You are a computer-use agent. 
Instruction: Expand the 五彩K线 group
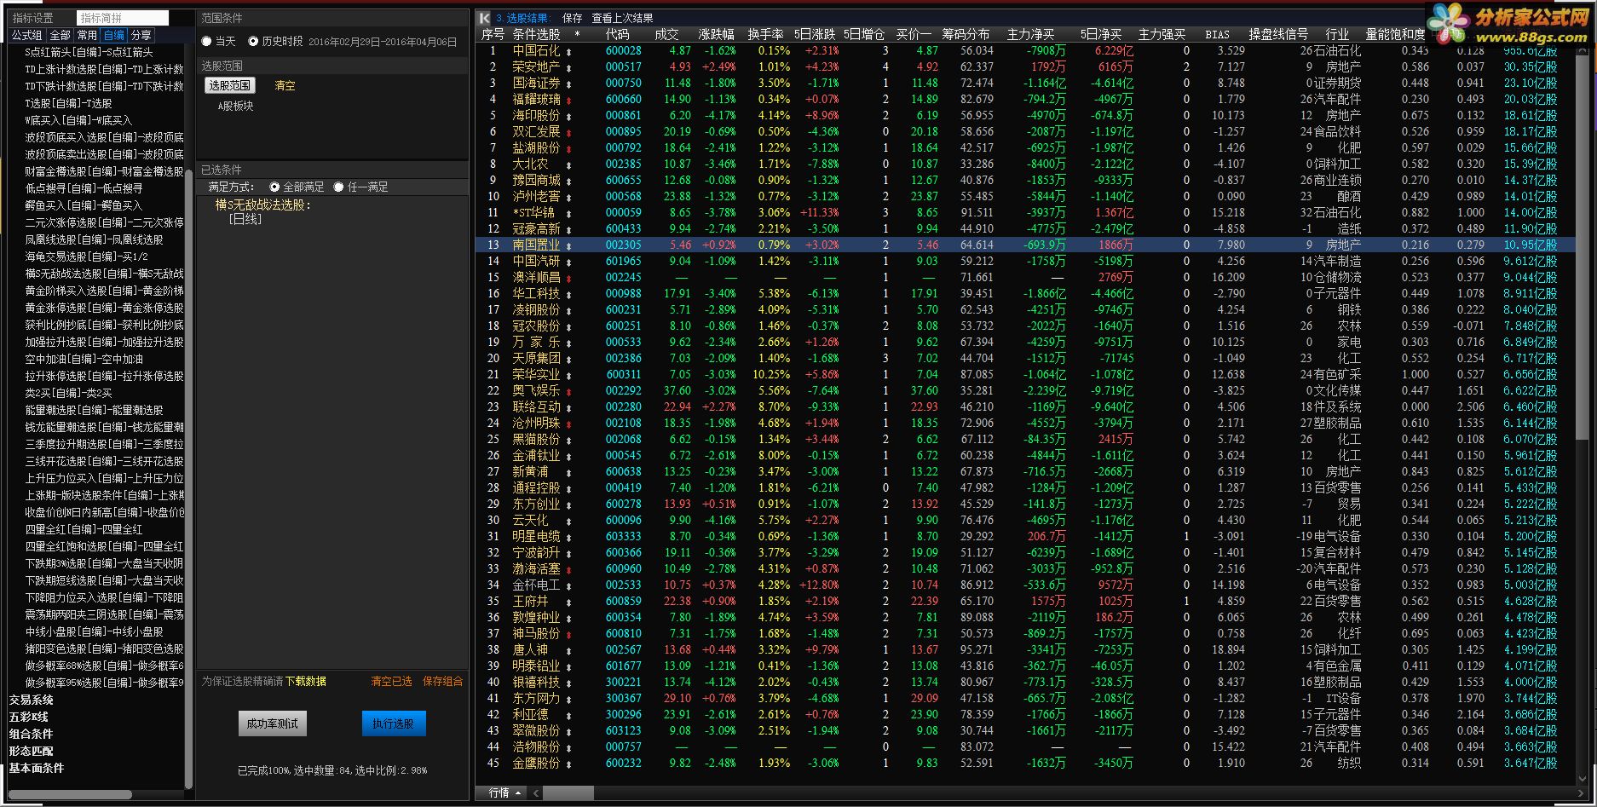point(29,717)
